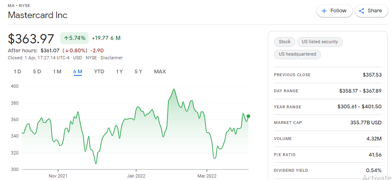392x180 pixels.
Task: Click the plus icon in Follow button
Action: click(x=324, y=11)
